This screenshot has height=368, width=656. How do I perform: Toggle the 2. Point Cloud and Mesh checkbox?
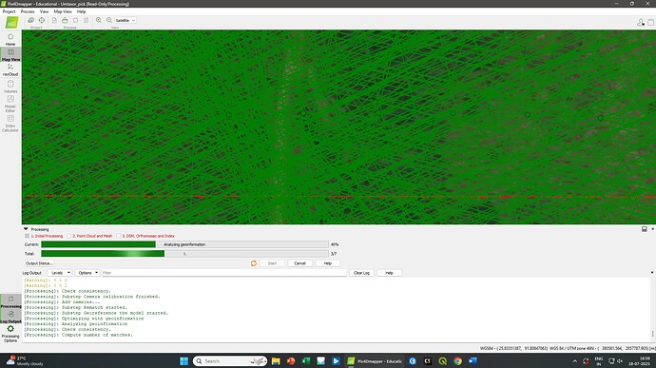tap(69, 236)
